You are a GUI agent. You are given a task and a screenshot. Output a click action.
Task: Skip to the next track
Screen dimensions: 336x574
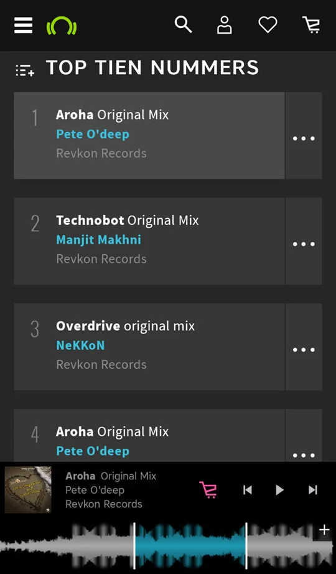312,490
